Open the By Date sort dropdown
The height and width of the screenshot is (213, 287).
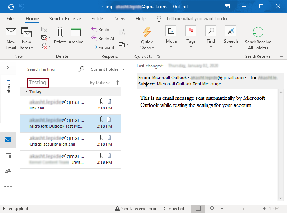click(x=100, y=83)
